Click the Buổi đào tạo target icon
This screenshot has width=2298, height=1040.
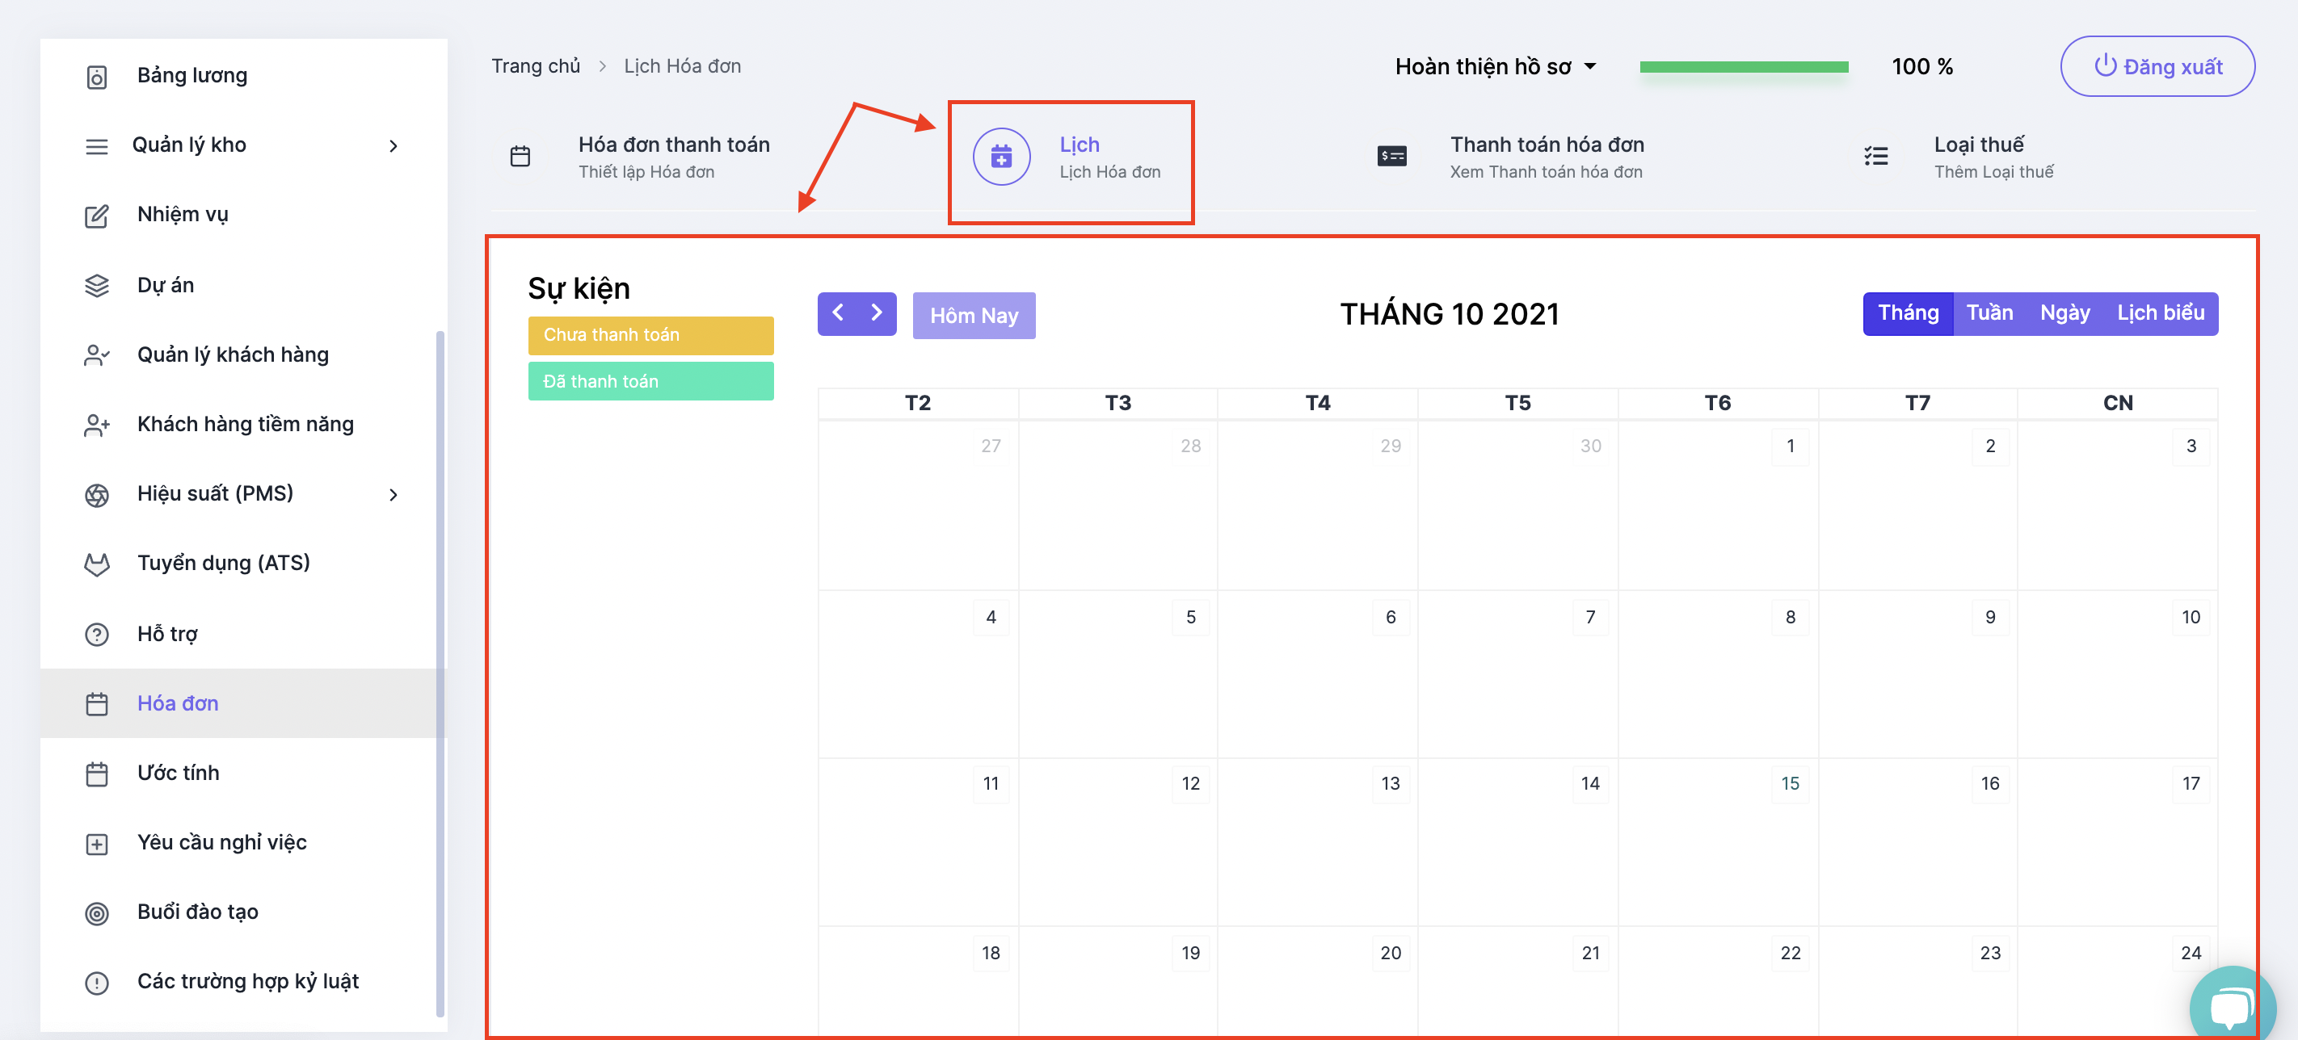[96, 913]
